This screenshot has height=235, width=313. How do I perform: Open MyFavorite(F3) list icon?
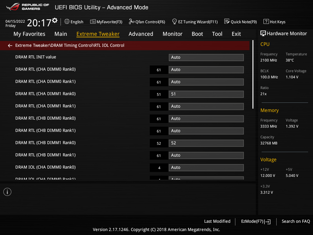(93, 22)
